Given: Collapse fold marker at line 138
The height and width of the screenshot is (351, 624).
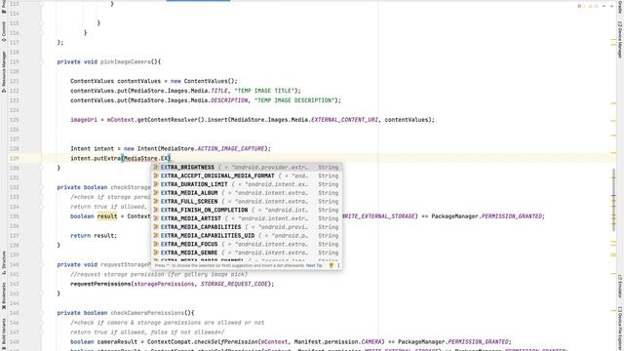Looking at the screenshot, I should pos(41,245).
